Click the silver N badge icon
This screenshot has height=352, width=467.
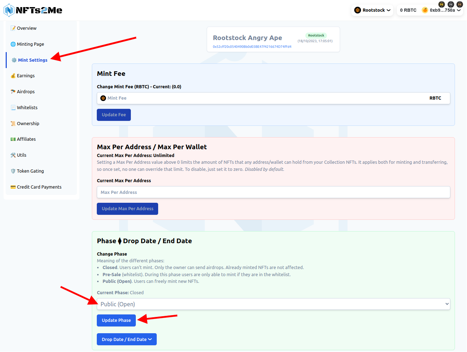coord(451,4)
